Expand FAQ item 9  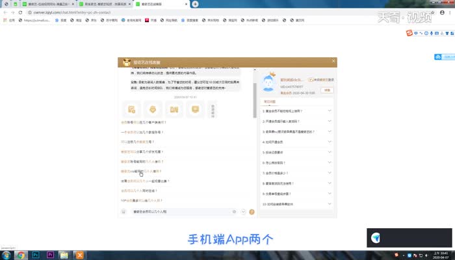coord(296,194)
